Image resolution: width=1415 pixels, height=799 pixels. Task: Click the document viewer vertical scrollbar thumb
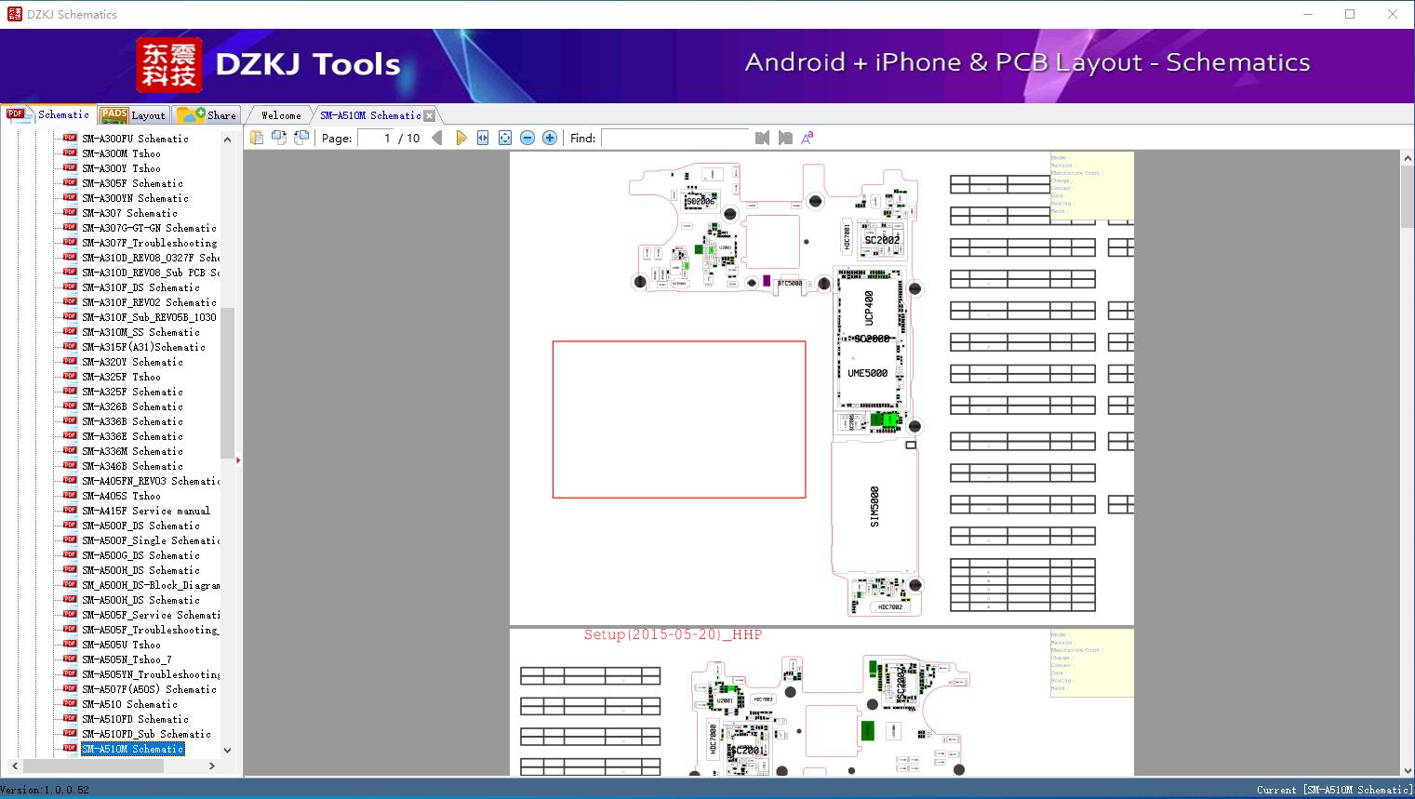[x=1407, y=197]
